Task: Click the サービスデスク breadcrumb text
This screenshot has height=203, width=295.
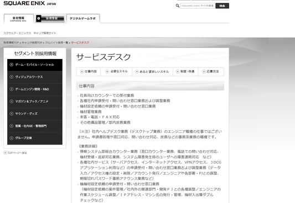Action: [80, 42]
